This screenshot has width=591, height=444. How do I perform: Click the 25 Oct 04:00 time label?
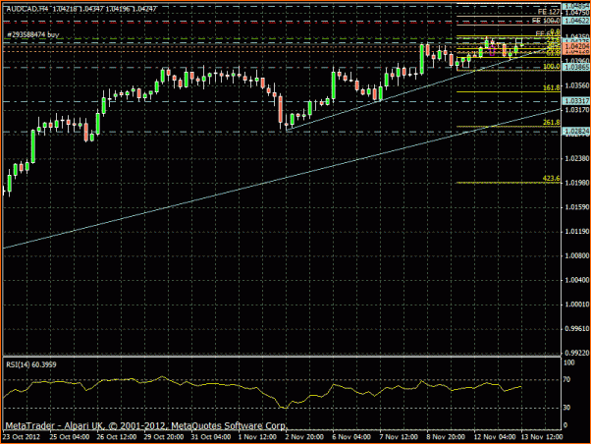[x=70, y=437]
